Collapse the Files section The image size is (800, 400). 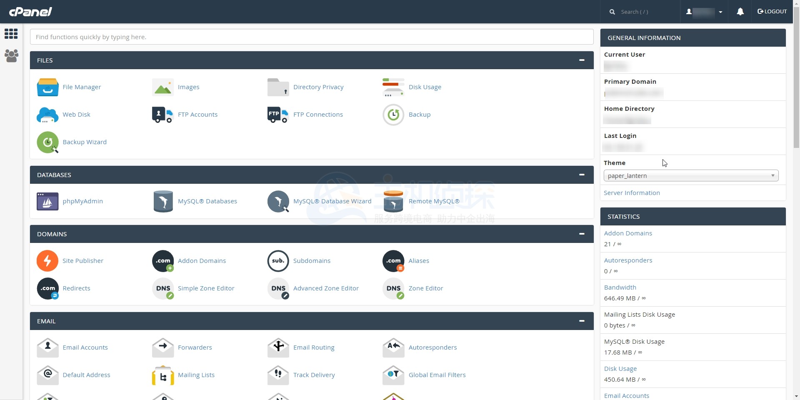point(582,60)
